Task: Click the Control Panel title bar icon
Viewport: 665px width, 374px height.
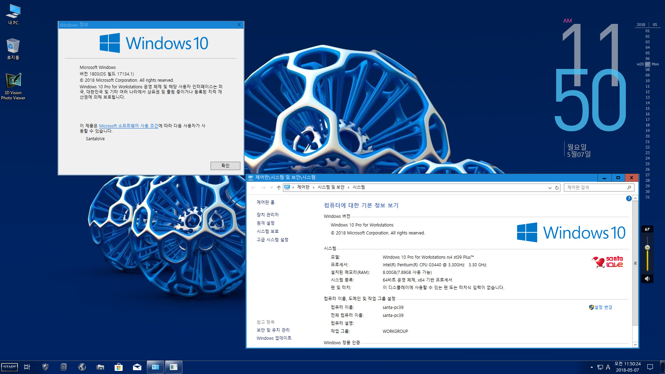Action: point(251,178)
